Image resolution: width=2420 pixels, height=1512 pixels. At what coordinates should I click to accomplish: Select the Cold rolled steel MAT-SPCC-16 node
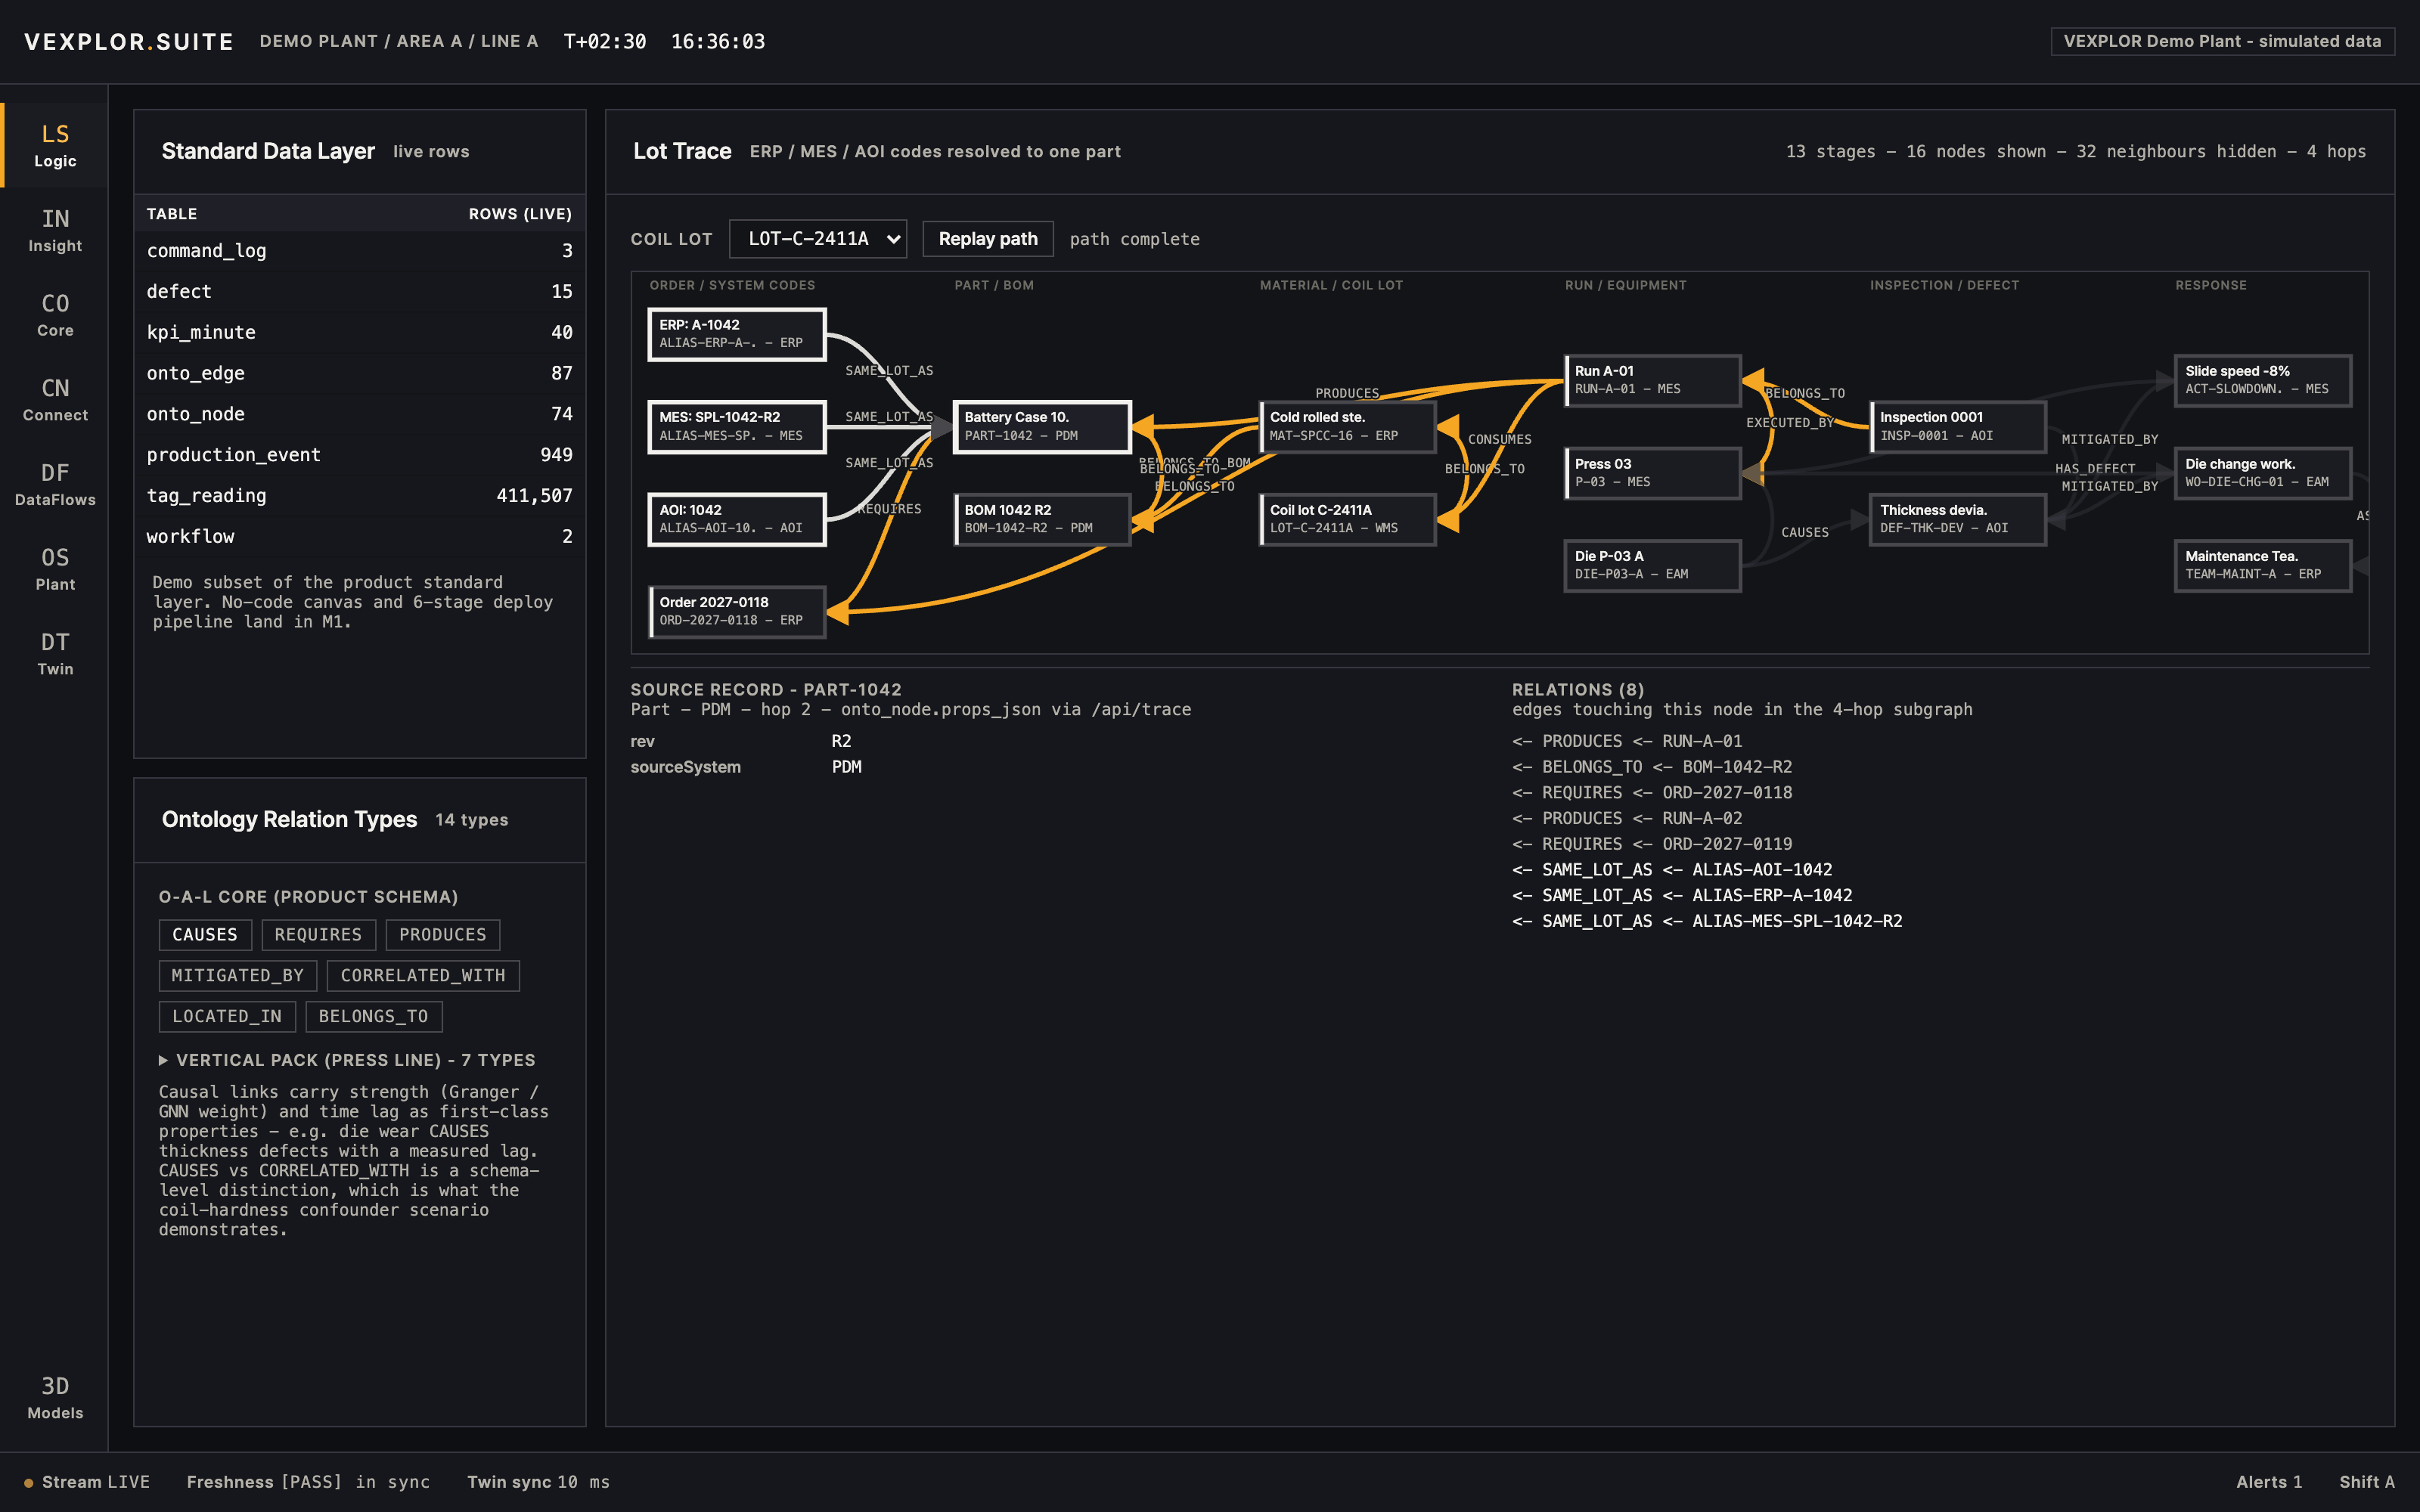(1347, 427)
